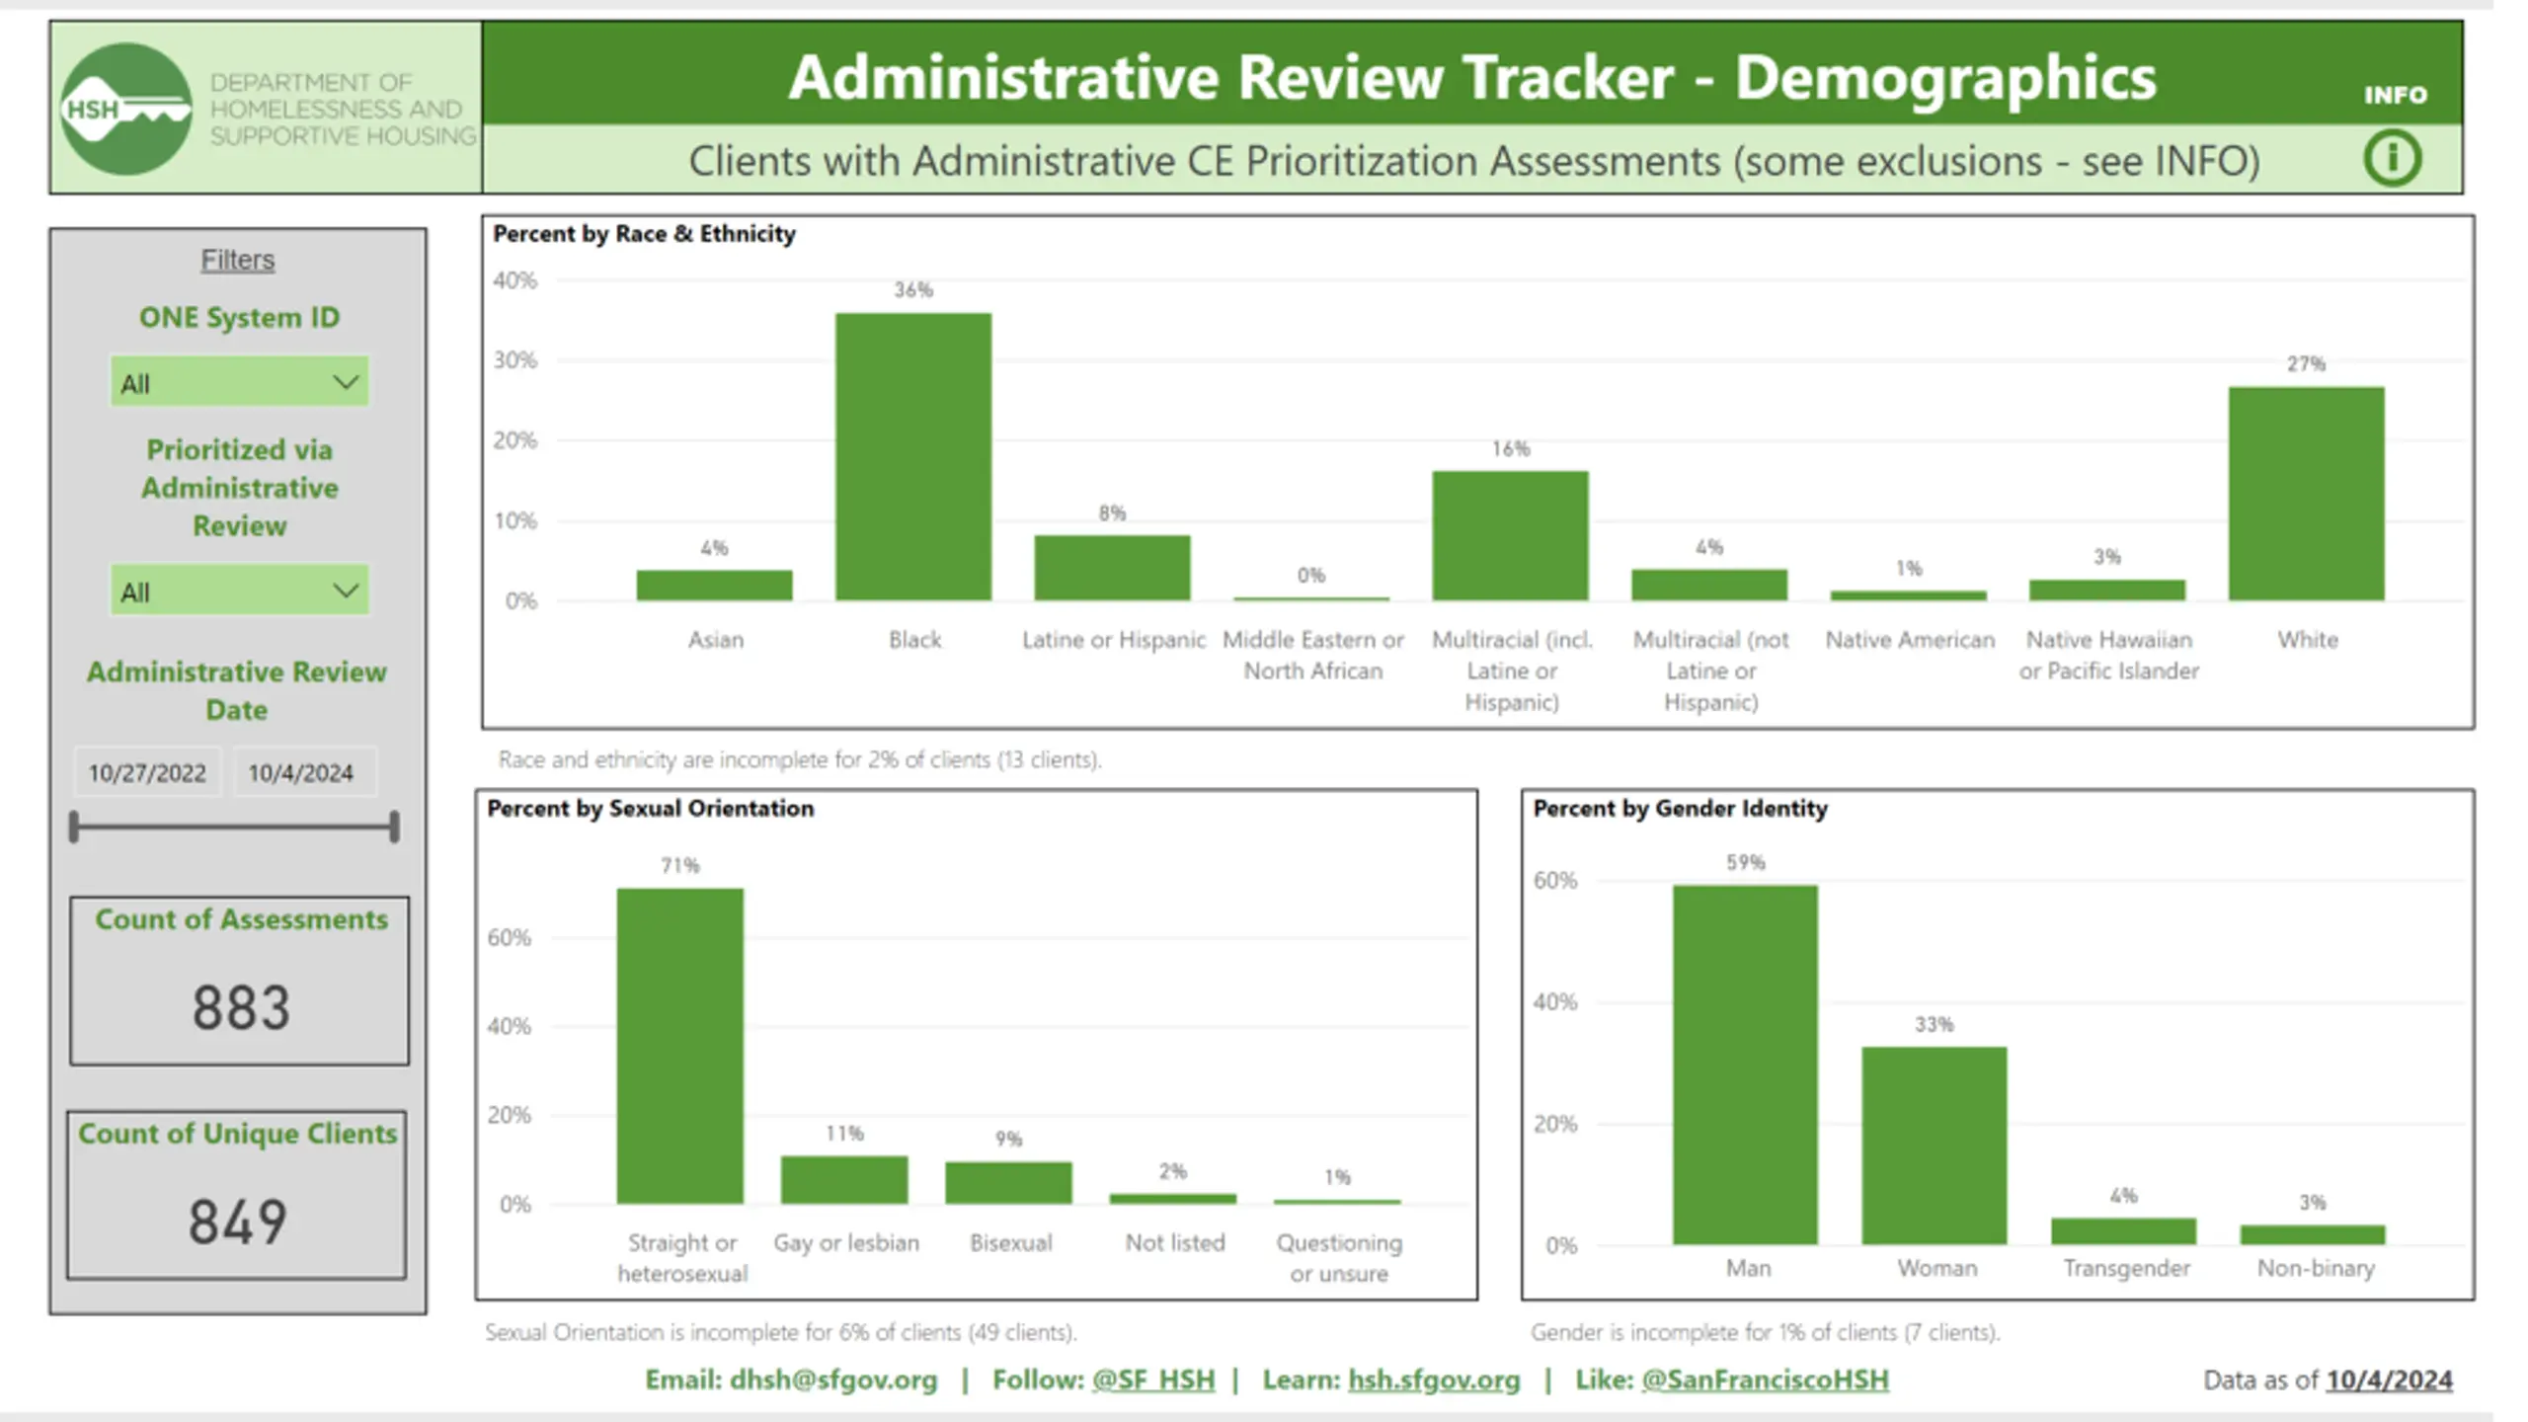Click the HSH key logo

tap(126, 109)
